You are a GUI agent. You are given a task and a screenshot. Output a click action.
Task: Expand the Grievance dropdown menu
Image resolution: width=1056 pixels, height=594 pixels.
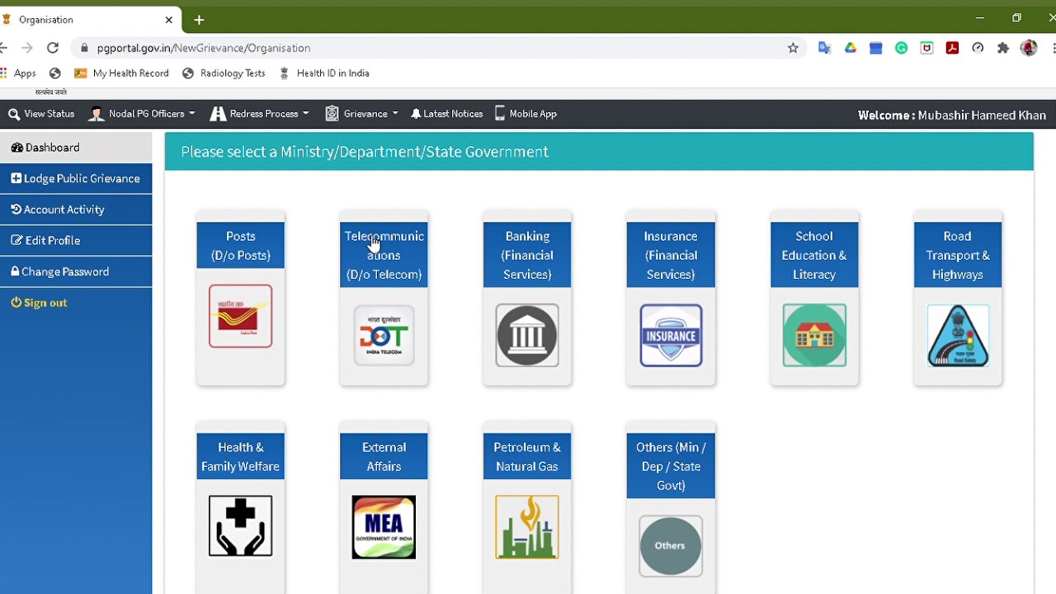361,114
